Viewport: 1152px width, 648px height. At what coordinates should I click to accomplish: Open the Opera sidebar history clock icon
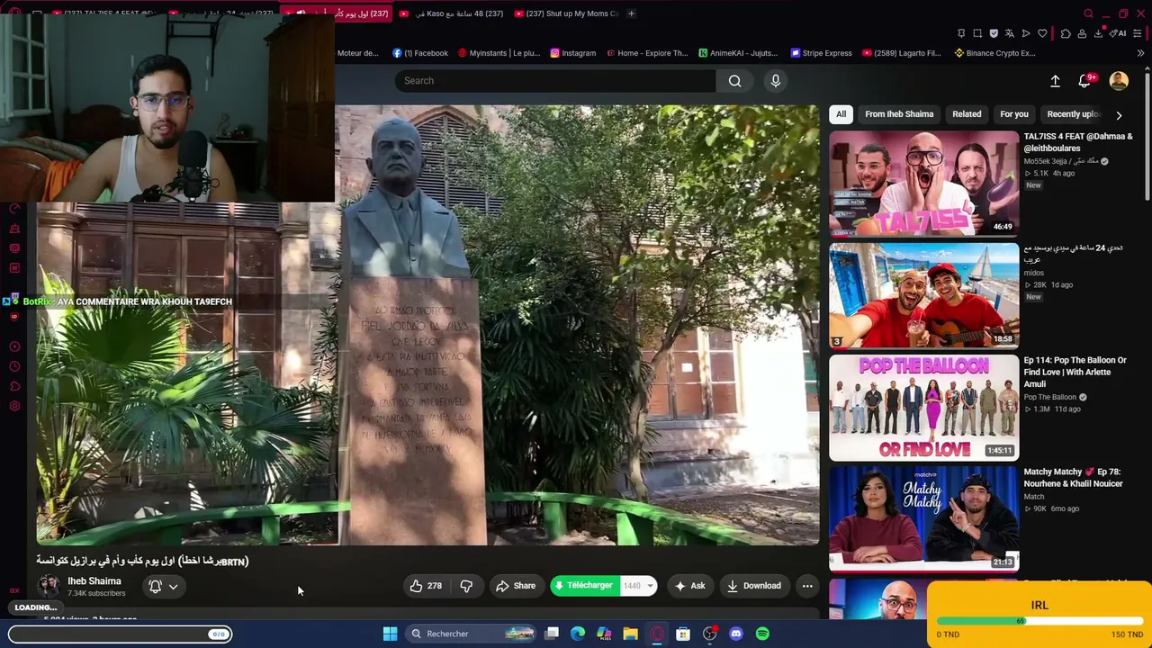pos(14,366)
